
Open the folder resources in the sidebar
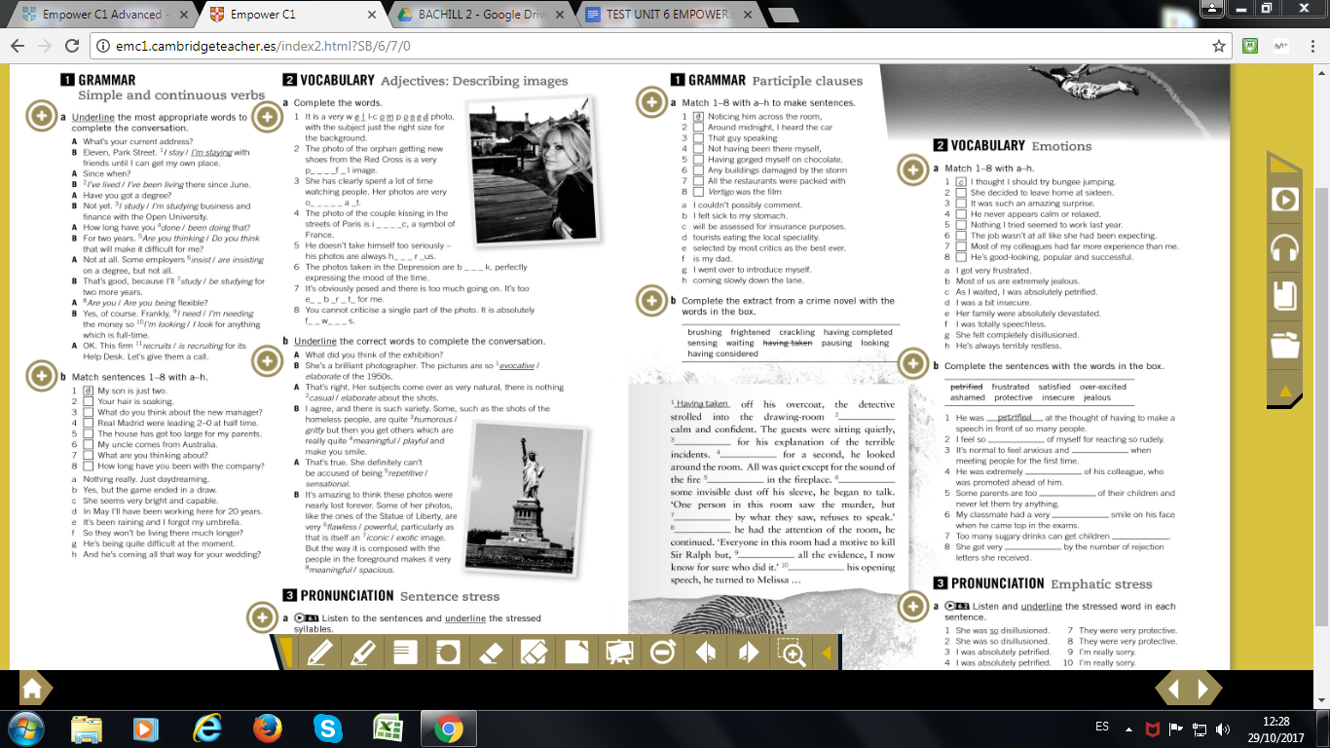[x=1286, y=344]
